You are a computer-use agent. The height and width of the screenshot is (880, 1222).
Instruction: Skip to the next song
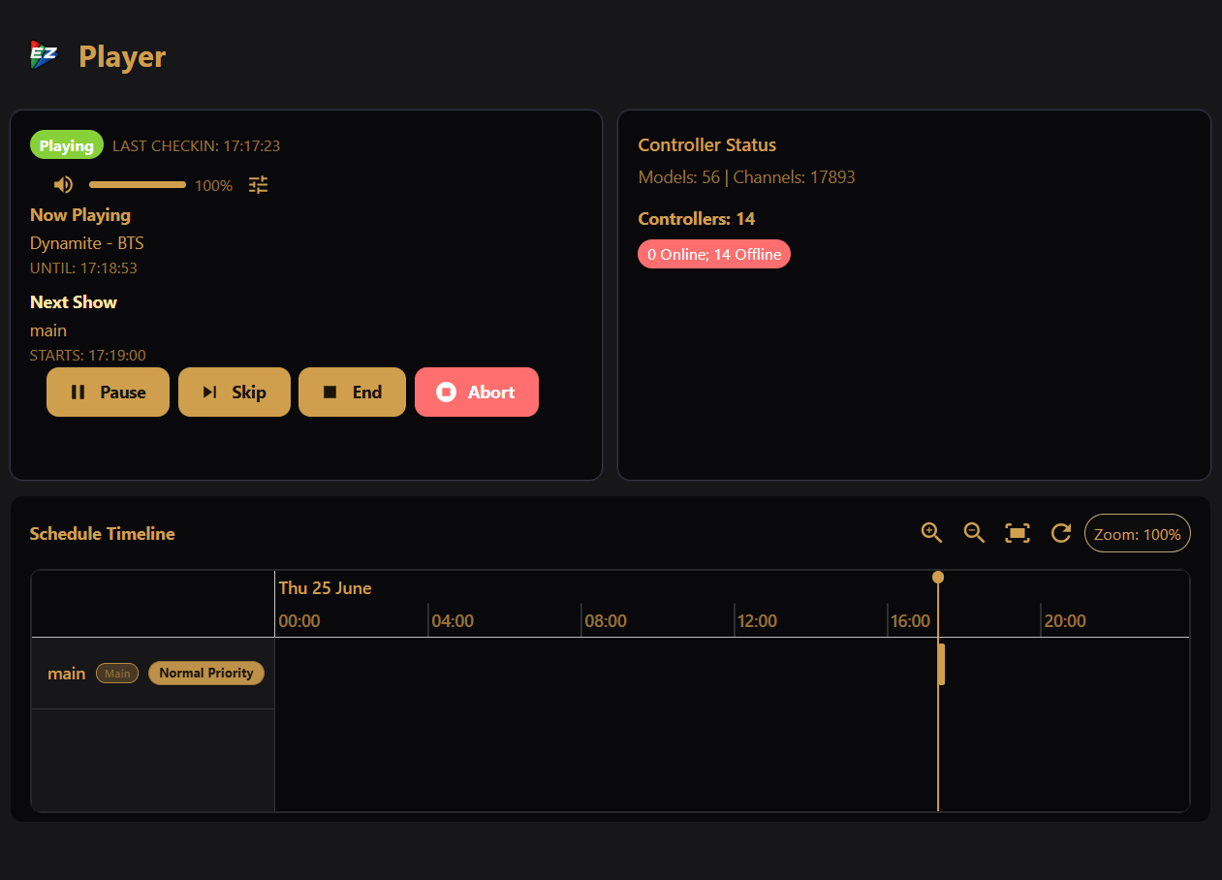(235, 392)
